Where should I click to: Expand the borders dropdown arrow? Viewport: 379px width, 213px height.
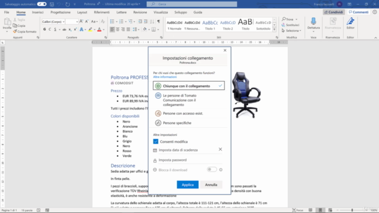click(158, 30)
